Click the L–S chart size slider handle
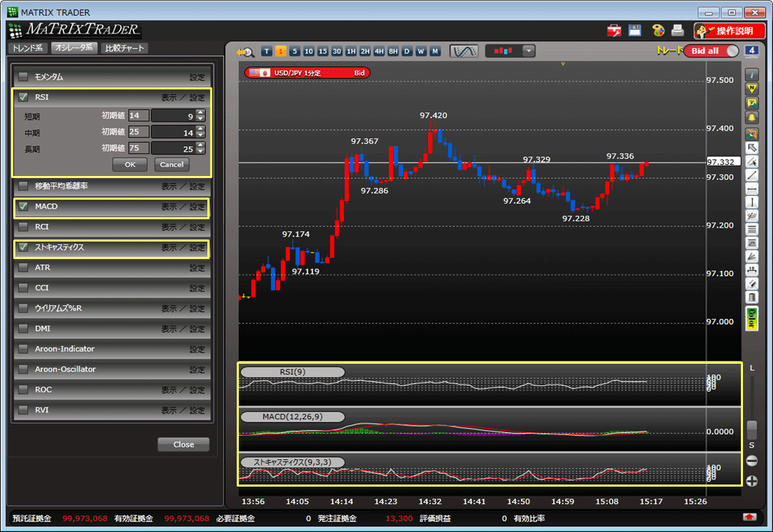 [752, 429]
